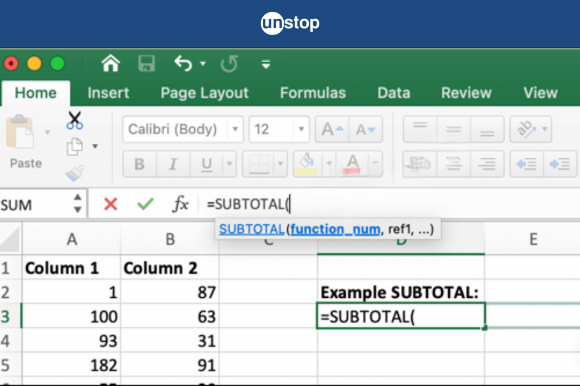Open the Insert ribbon tab
The image size is (580, 386).
108,93
